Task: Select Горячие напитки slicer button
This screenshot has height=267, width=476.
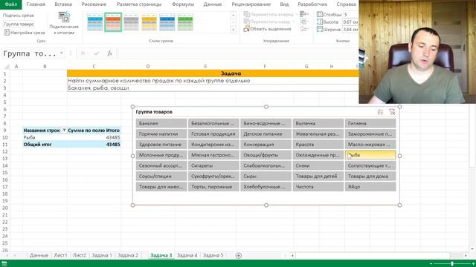Action: tap(161, 133)
